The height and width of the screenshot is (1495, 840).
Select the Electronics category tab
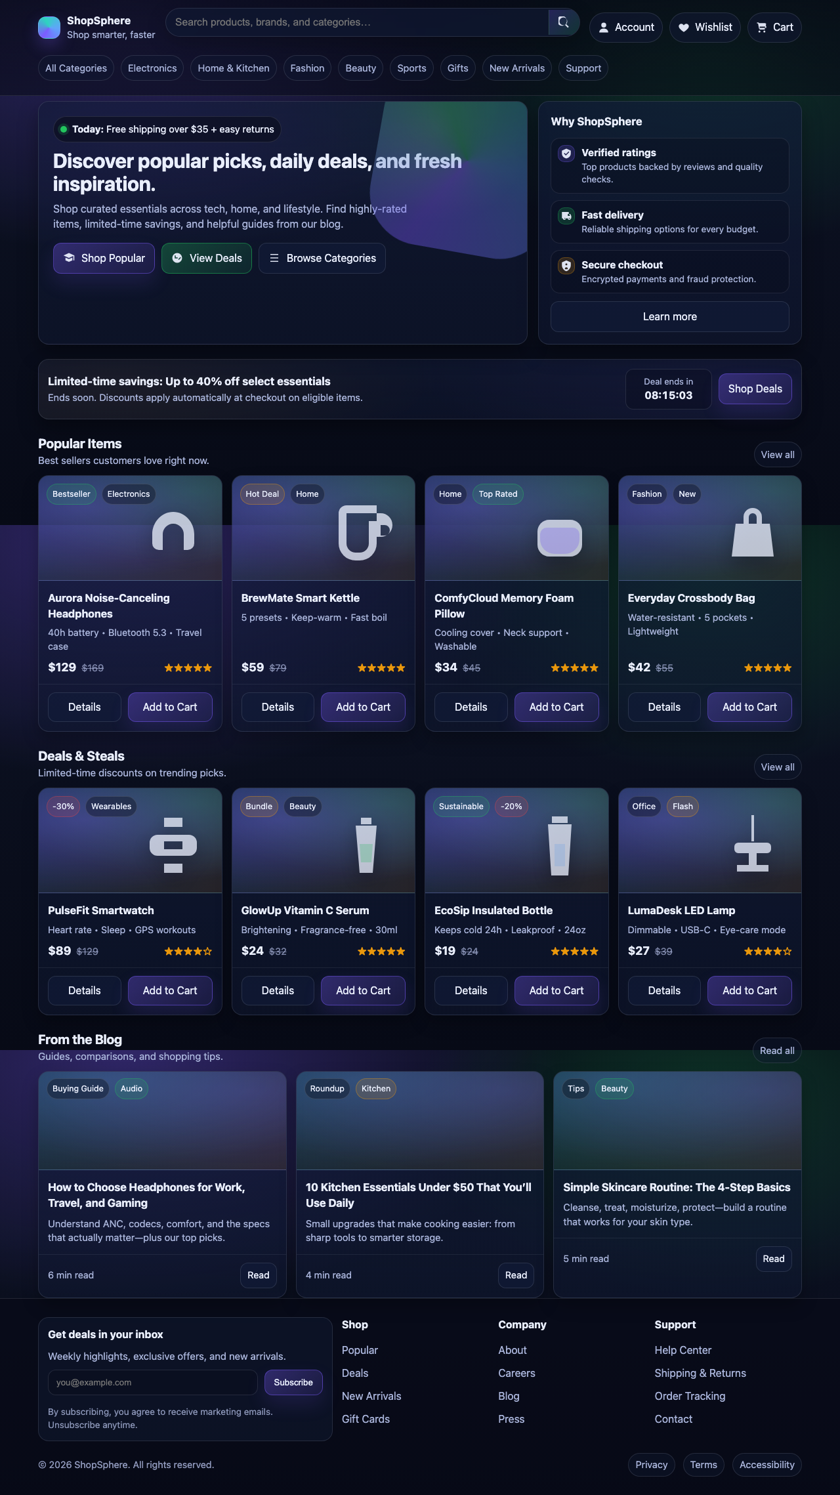(152, 68)
